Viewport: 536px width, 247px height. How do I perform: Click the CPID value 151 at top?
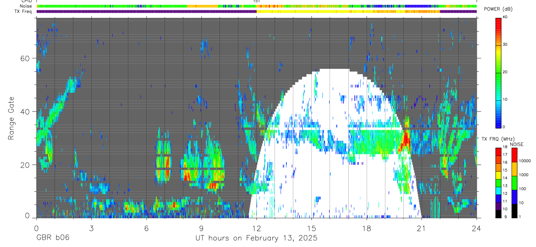(x=256, y=1)
